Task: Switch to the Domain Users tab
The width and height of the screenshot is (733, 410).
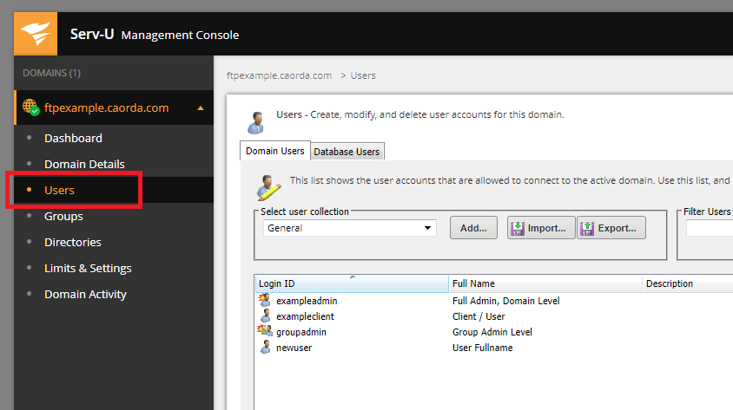Action: [274, 151]
